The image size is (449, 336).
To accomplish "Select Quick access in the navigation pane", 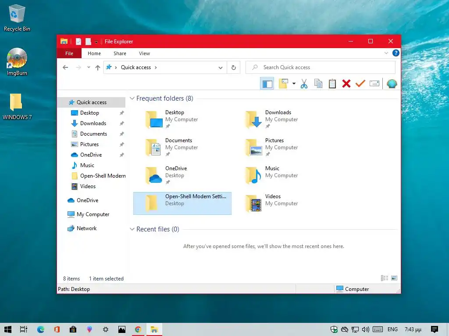I will coord(92,102).
